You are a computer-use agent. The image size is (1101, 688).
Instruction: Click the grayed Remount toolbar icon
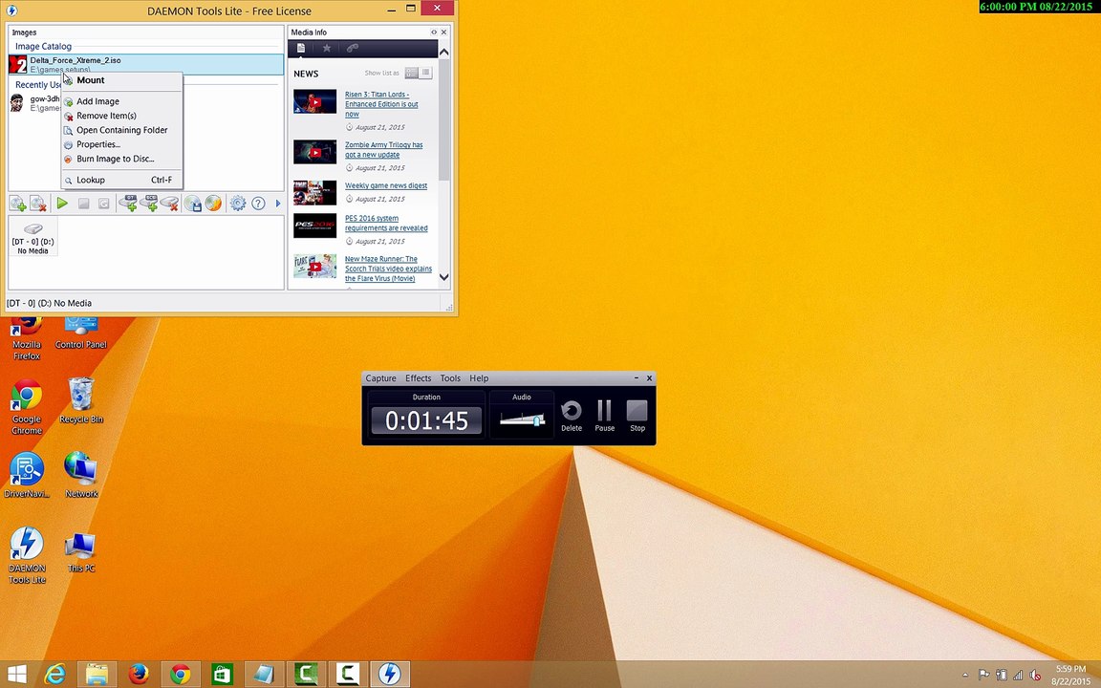[104, 204]
